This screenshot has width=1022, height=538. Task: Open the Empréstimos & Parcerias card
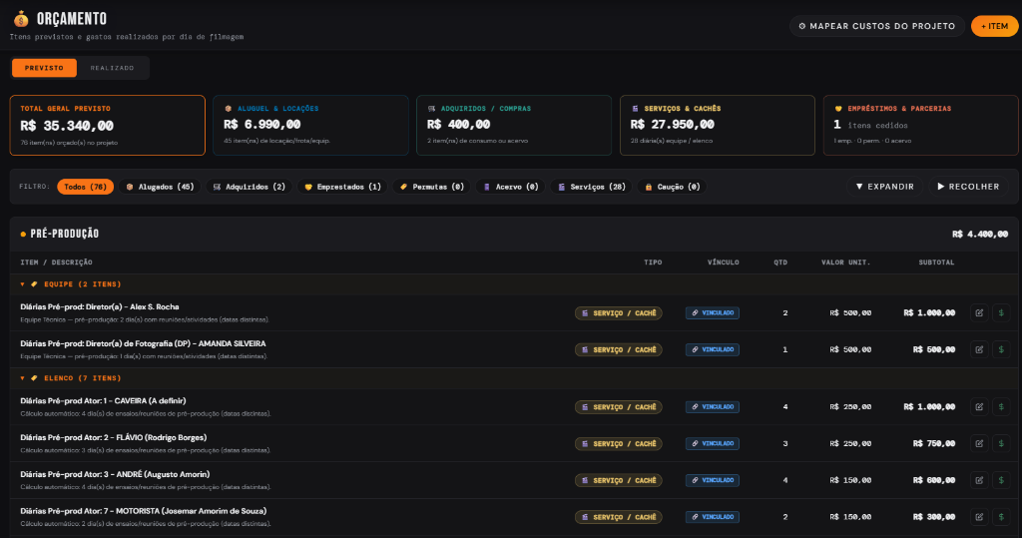click(921, 125)
